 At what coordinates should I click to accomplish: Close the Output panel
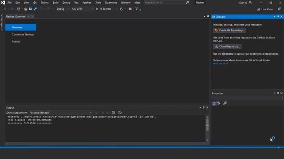tap(207, 107)
